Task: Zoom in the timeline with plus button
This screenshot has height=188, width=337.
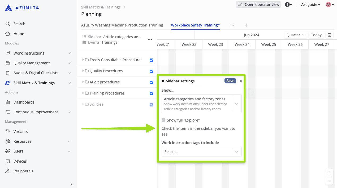Action: coord(329,173)
